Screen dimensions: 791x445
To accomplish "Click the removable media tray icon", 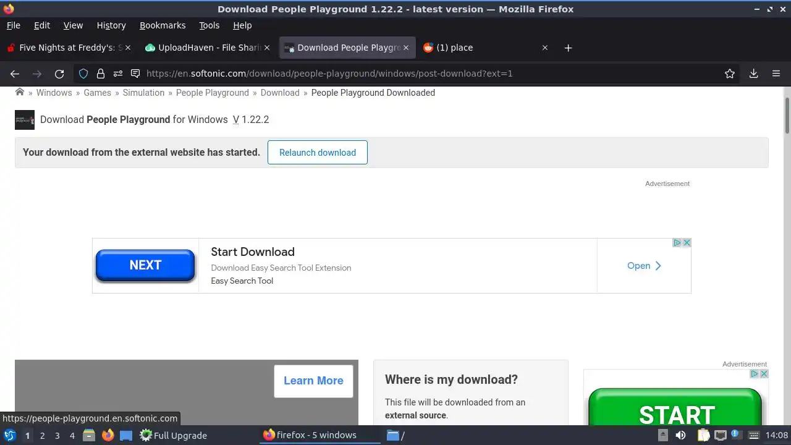I will [662, 435].
